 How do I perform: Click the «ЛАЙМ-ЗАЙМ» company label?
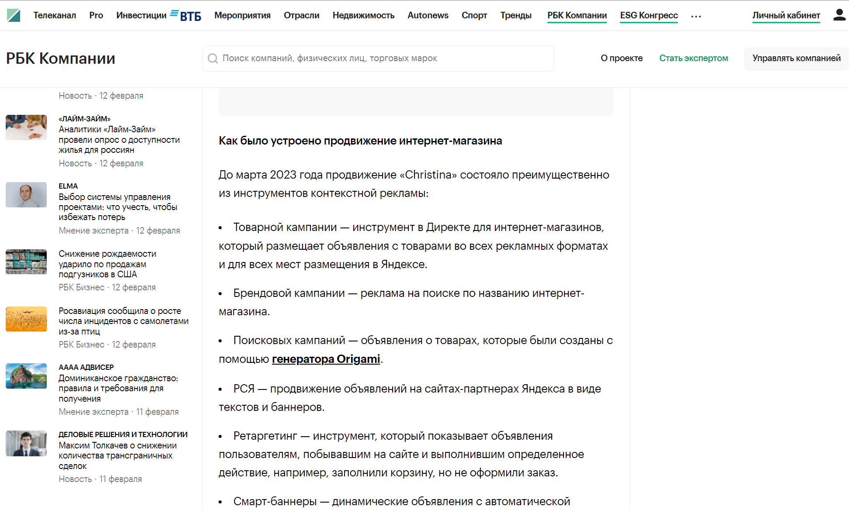coord(85,119)
